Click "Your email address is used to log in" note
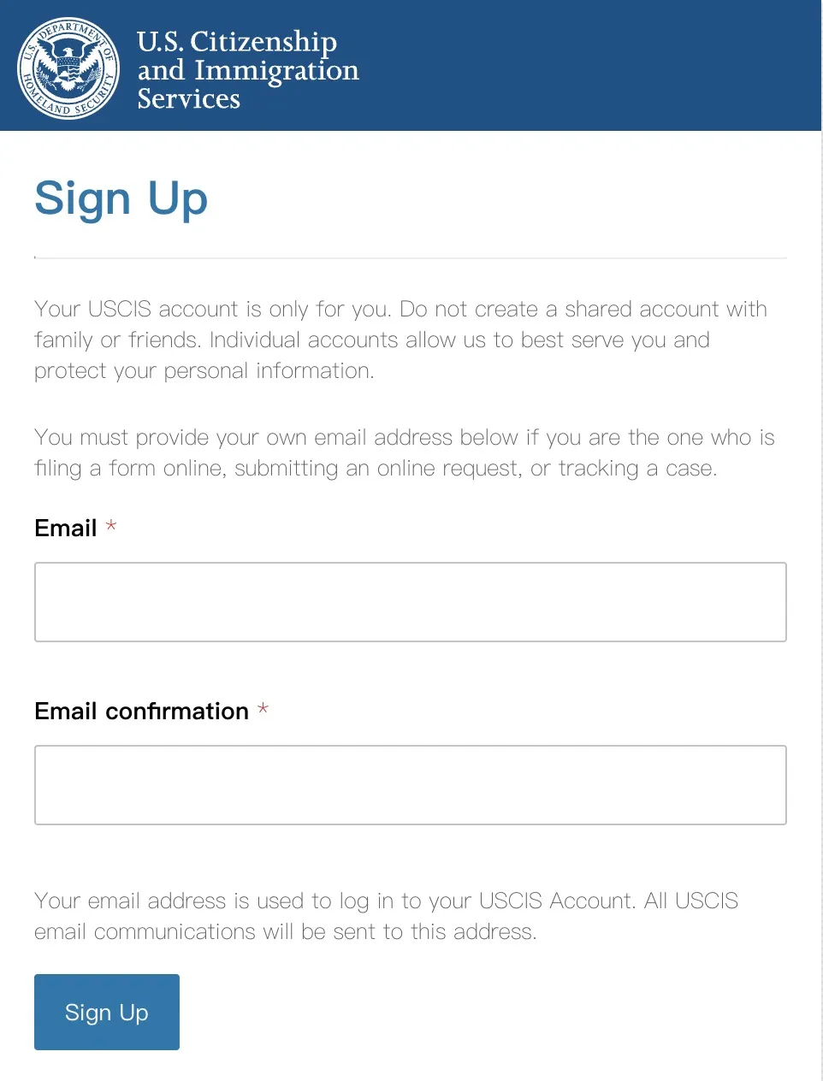The width and height of the screenshot is (823, 1081). tap(386, 901)
